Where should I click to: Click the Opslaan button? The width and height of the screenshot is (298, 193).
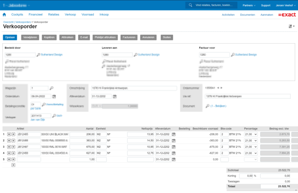(x=10, y=37)
